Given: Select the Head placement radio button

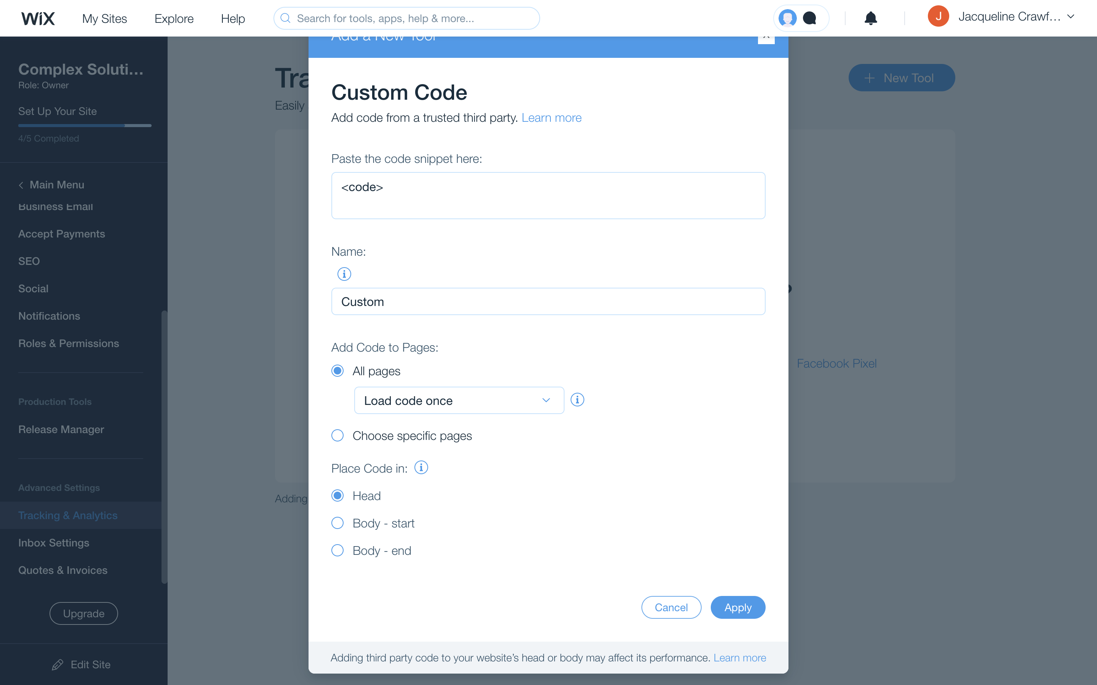Looking at the screenshot, I should coord(337,495).
